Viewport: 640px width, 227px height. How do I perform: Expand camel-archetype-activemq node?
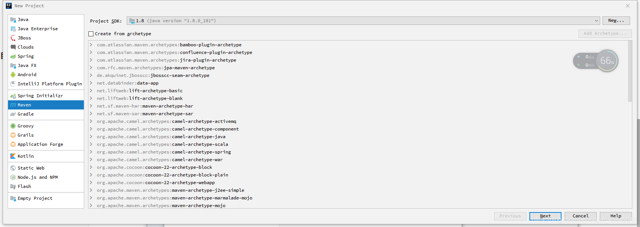click(91, 121)
